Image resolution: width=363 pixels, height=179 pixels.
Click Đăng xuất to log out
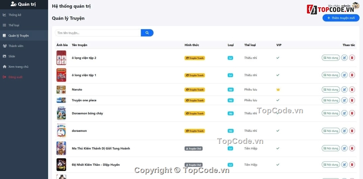(x=15, y=77)
